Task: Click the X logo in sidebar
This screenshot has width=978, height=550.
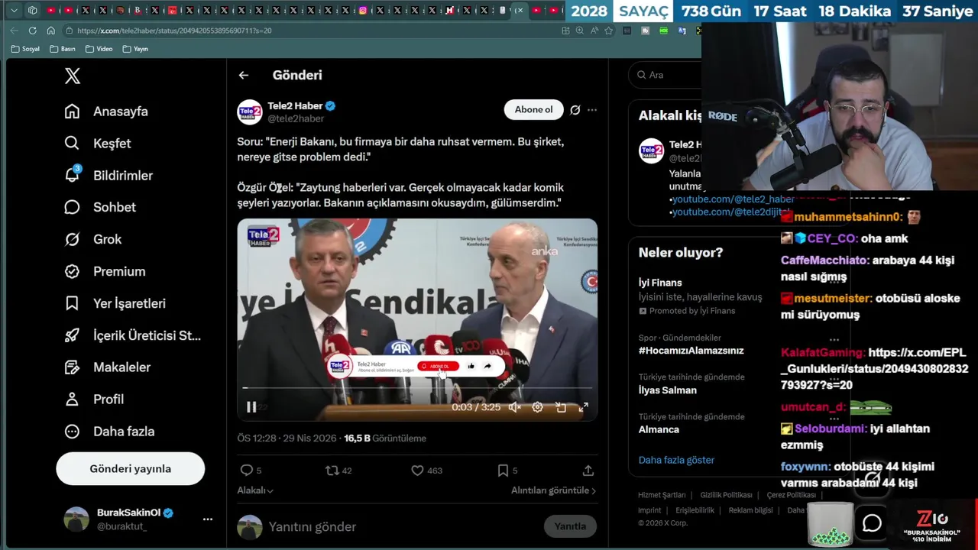Action: click(72, 76)
